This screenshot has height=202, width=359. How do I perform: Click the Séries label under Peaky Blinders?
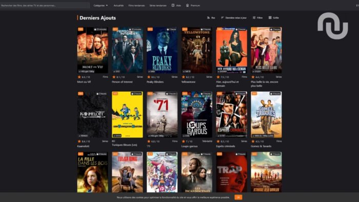click(174, 77)
